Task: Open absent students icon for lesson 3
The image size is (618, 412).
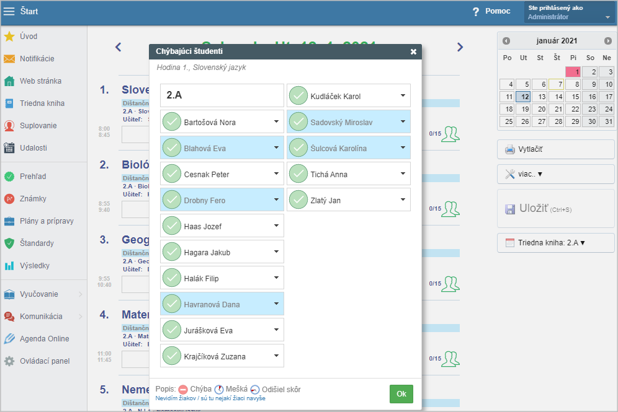Action: (x=450, y=284)
